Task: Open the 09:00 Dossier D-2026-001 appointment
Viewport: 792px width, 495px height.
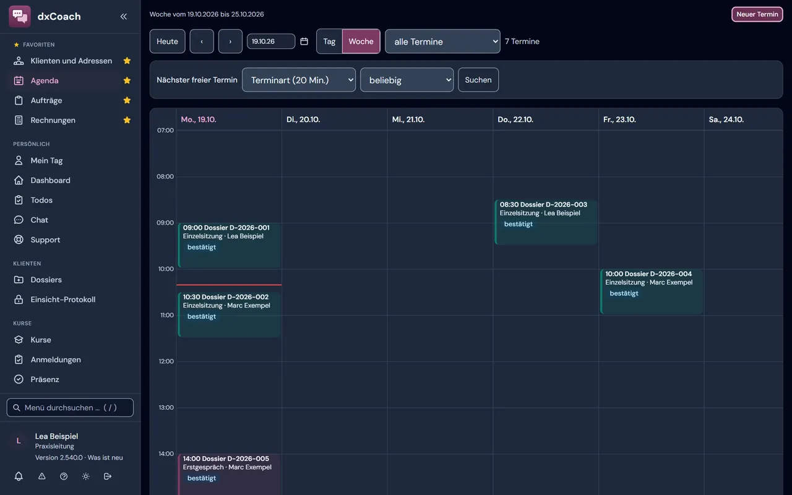Action: click(229, 245)
